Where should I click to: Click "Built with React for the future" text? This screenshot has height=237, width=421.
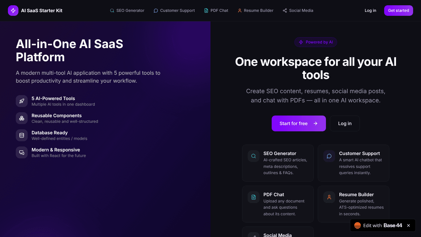pyautogui.click(x=59, y=156)
